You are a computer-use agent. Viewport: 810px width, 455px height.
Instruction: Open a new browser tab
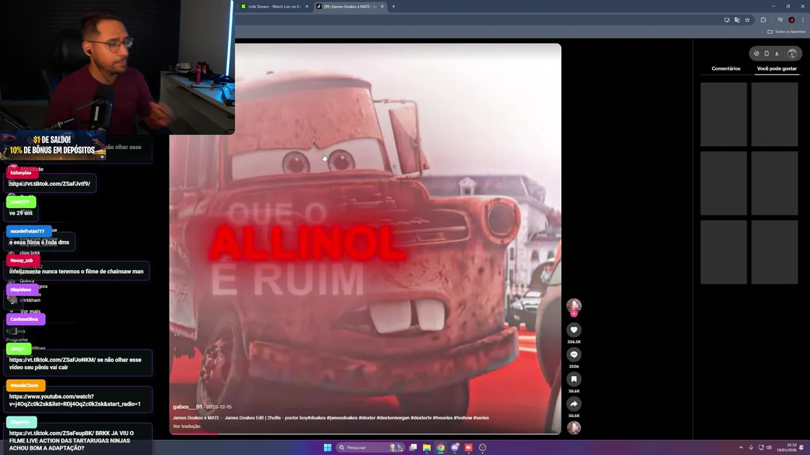393,6
